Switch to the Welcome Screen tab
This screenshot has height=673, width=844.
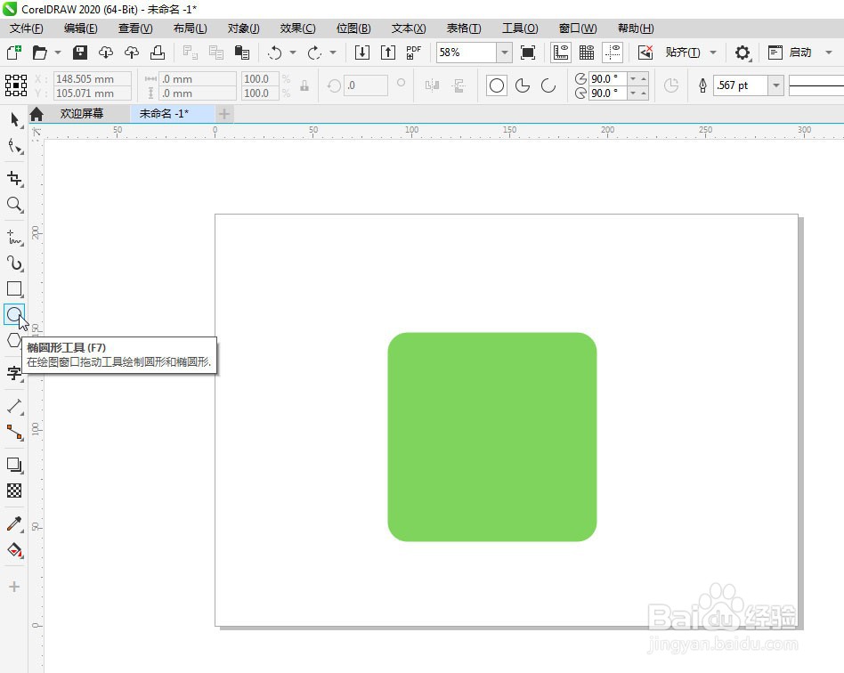[x=82, y=114]
